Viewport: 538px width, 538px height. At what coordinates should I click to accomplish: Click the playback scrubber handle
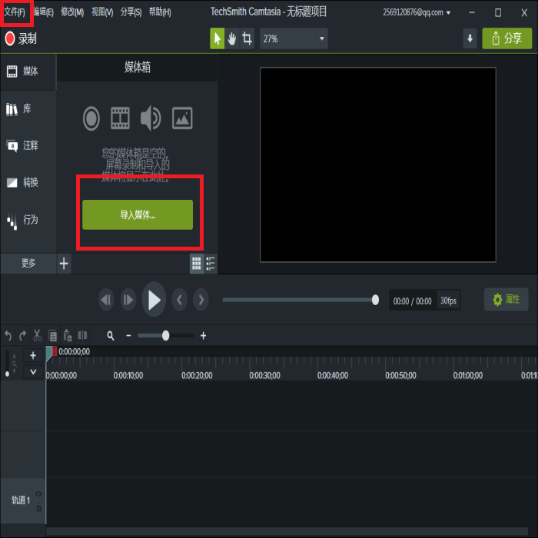(x=375, y=300)
